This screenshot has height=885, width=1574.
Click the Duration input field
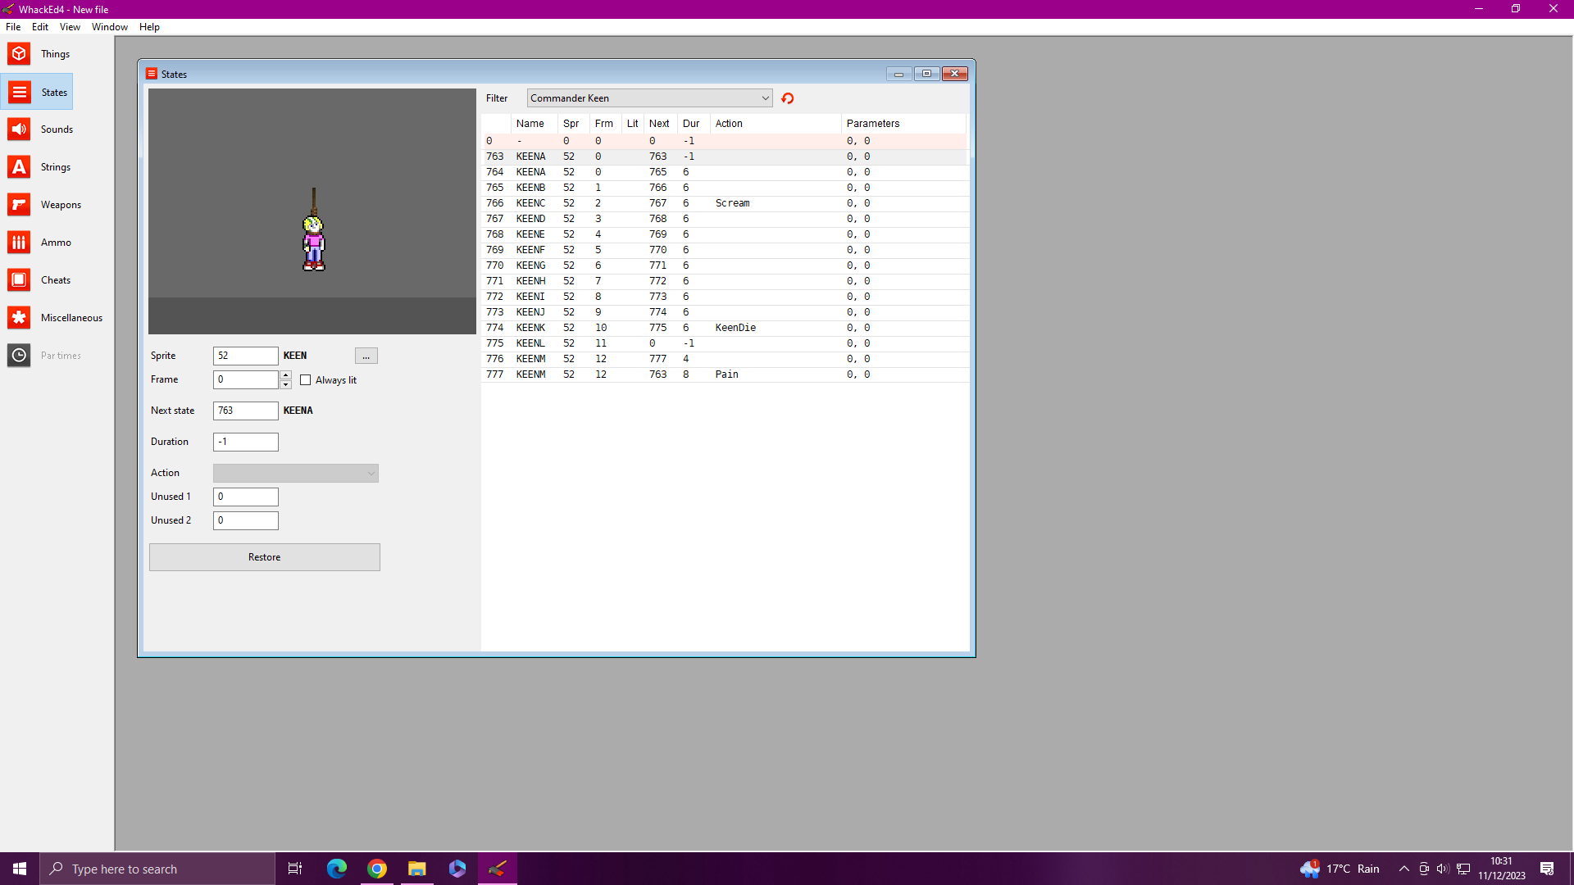(246, 442)
